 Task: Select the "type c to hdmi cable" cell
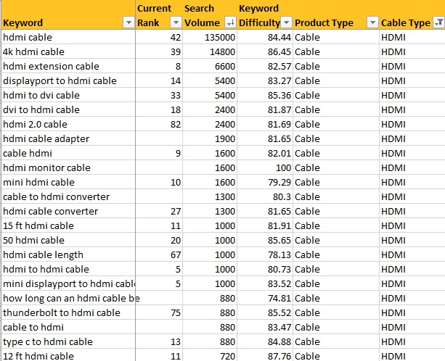pyautogui.click(x=48, y=341)
